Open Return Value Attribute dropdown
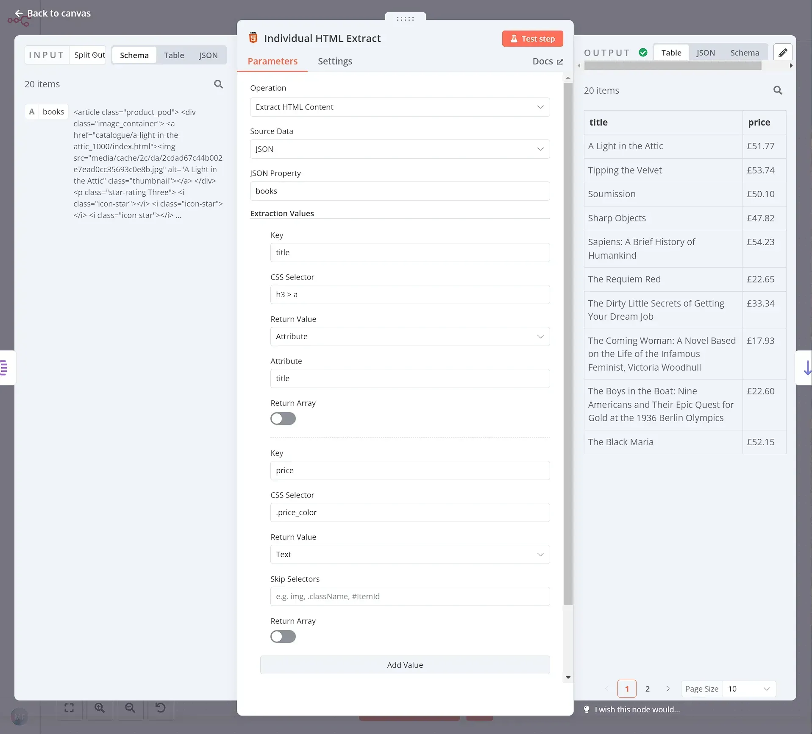The height and width of the screenshot is (734, 812). 410,336
